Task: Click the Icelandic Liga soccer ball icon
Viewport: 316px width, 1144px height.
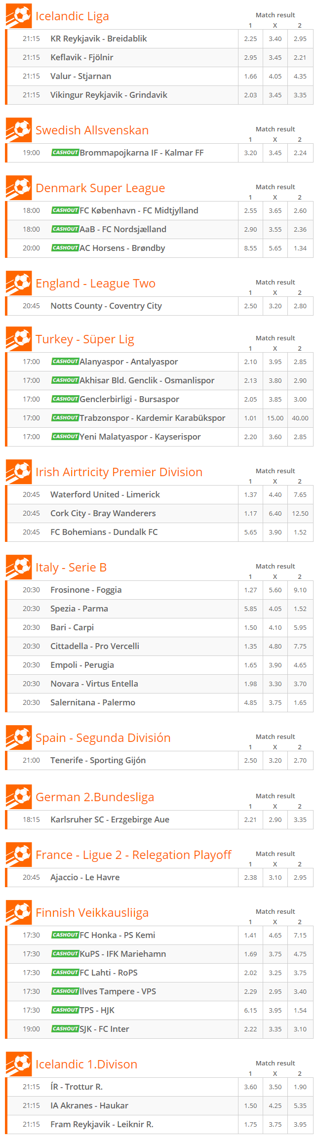Action: (19, 16)
